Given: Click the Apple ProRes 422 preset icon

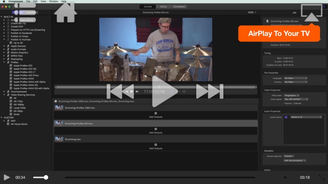Looking at the screenshot, I should tap(11, 65).
